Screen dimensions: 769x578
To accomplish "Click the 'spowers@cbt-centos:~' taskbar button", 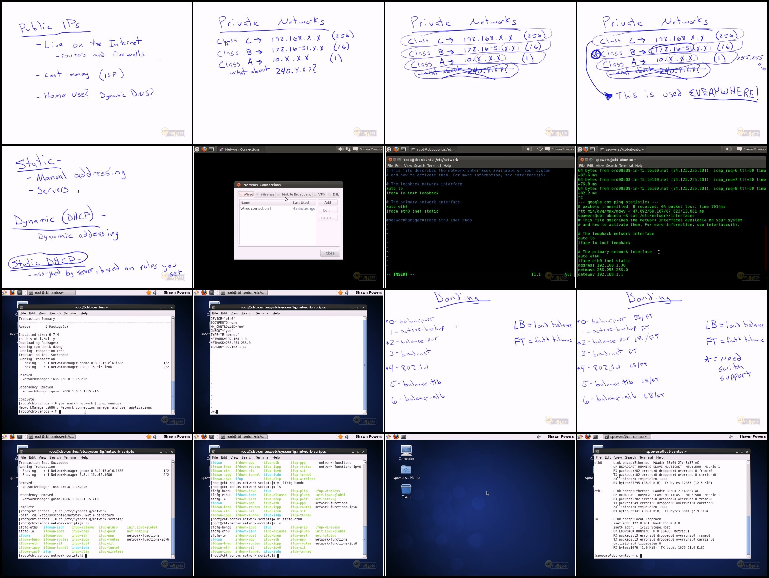I will [x=627, y=437].
